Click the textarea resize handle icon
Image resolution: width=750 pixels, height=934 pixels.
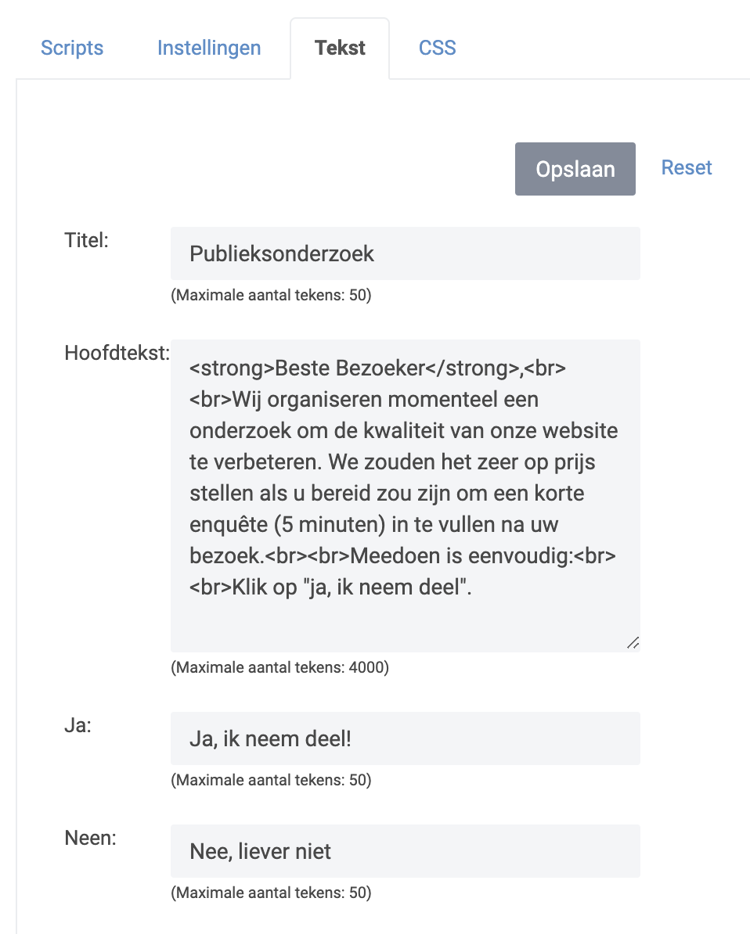pos(633,643)
